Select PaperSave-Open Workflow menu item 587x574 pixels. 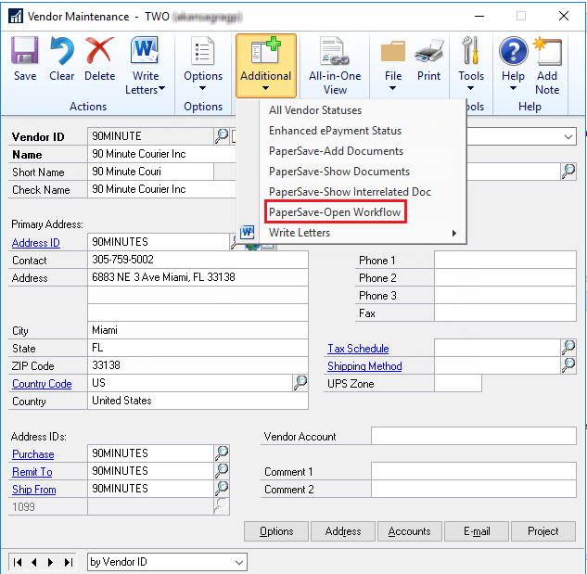coord(335,212)
